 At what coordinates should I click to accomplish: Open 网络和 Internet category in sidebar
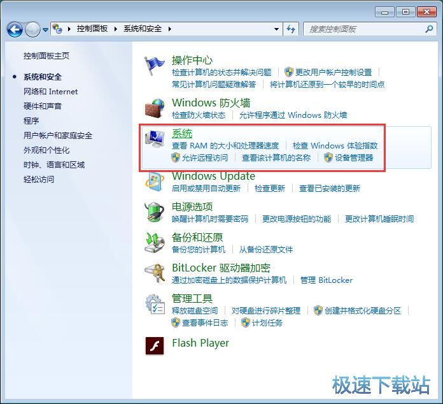click(x=50, y=91)
